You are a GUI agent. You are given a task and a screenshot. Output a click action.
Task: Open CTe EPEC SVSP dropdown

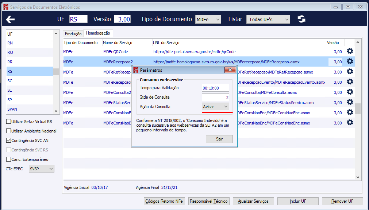point(41,169)
